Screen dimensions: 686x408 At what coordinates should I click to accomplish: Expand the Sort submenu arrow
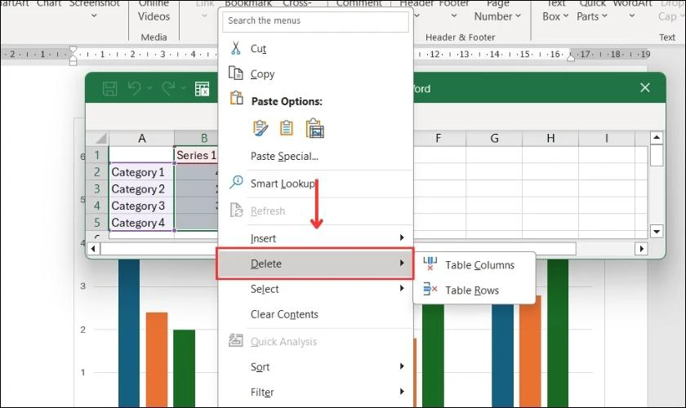point(402,366)
